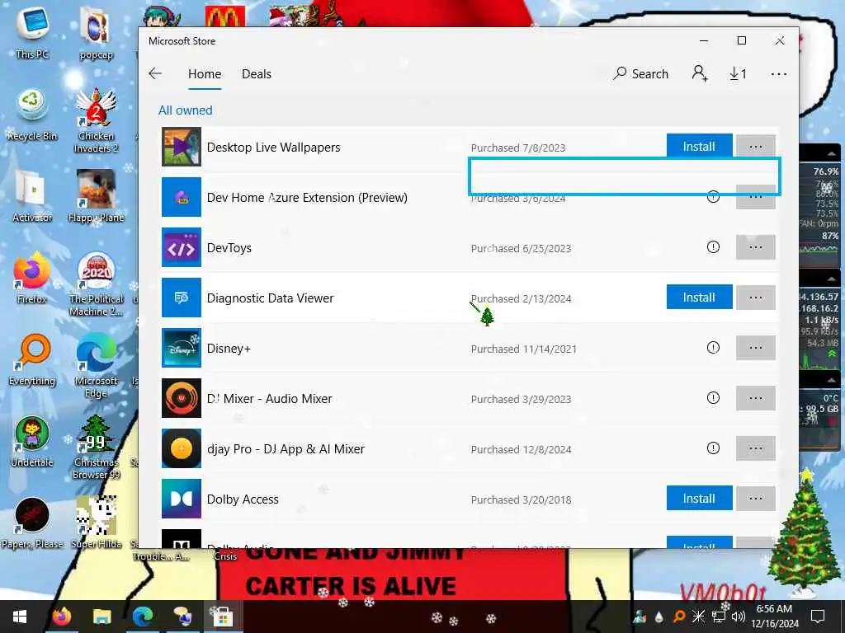Select the Dolby Access title text
The height and width of the screenshot is (633, 845).
[243, 499]
